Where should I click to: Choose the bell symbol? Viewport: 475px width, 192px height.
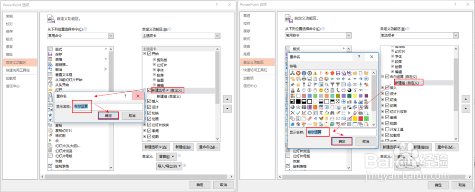pyautogui.click(x=327, y=118)
